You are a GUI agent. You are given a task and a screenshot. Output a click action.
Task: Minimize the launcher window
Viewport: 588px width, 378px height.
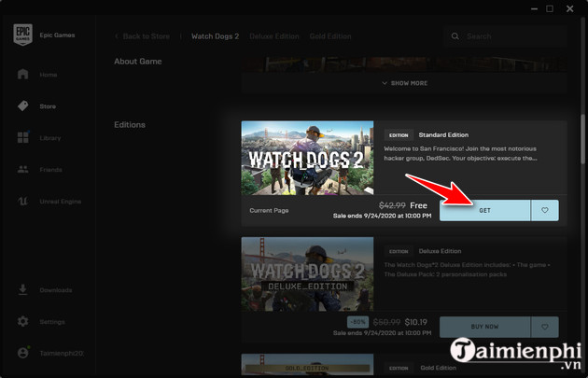(x=534, y=8)
